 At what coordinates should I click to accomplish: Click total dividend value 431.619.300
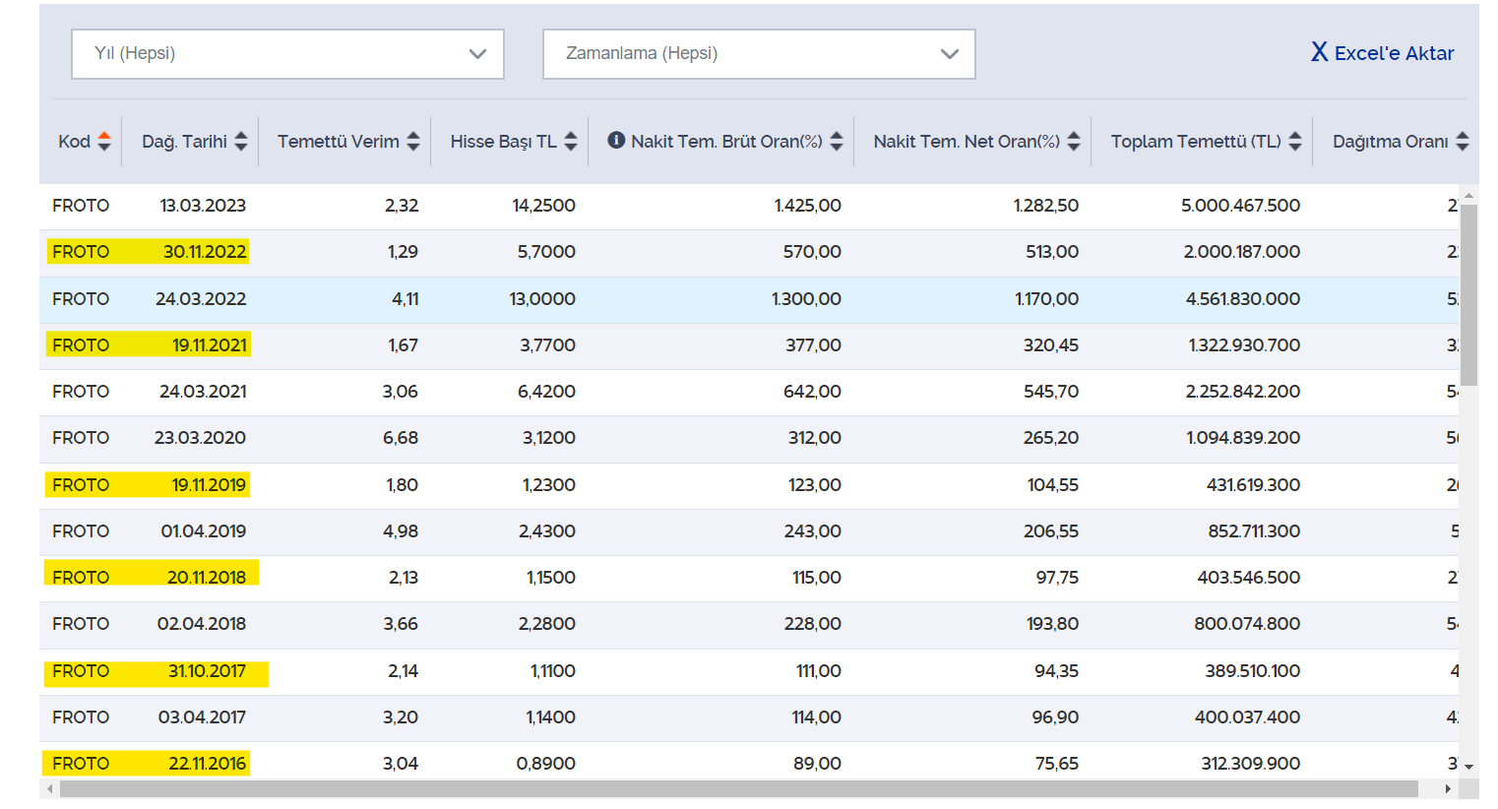coord(1253,485)
